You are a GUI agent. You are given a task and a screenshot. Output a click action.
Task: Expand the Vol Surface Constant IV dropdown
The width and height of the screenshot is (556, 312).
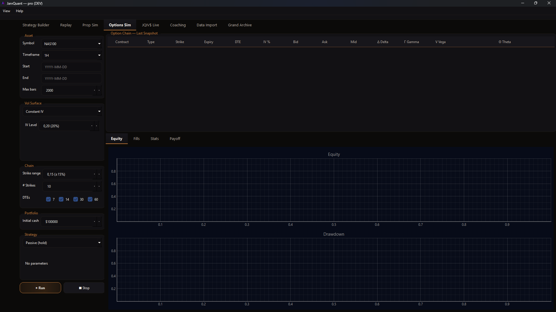coord(62,112)
